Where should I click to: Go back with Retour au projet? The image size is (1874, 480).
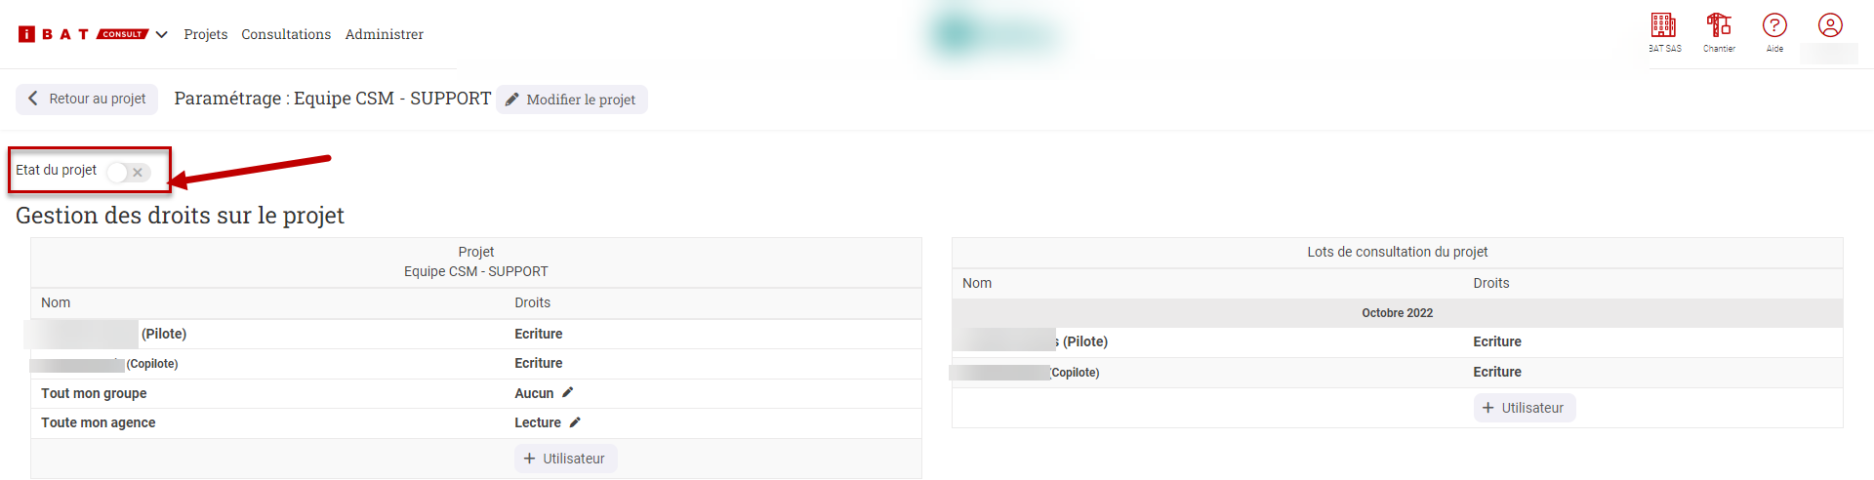point(87,99)
